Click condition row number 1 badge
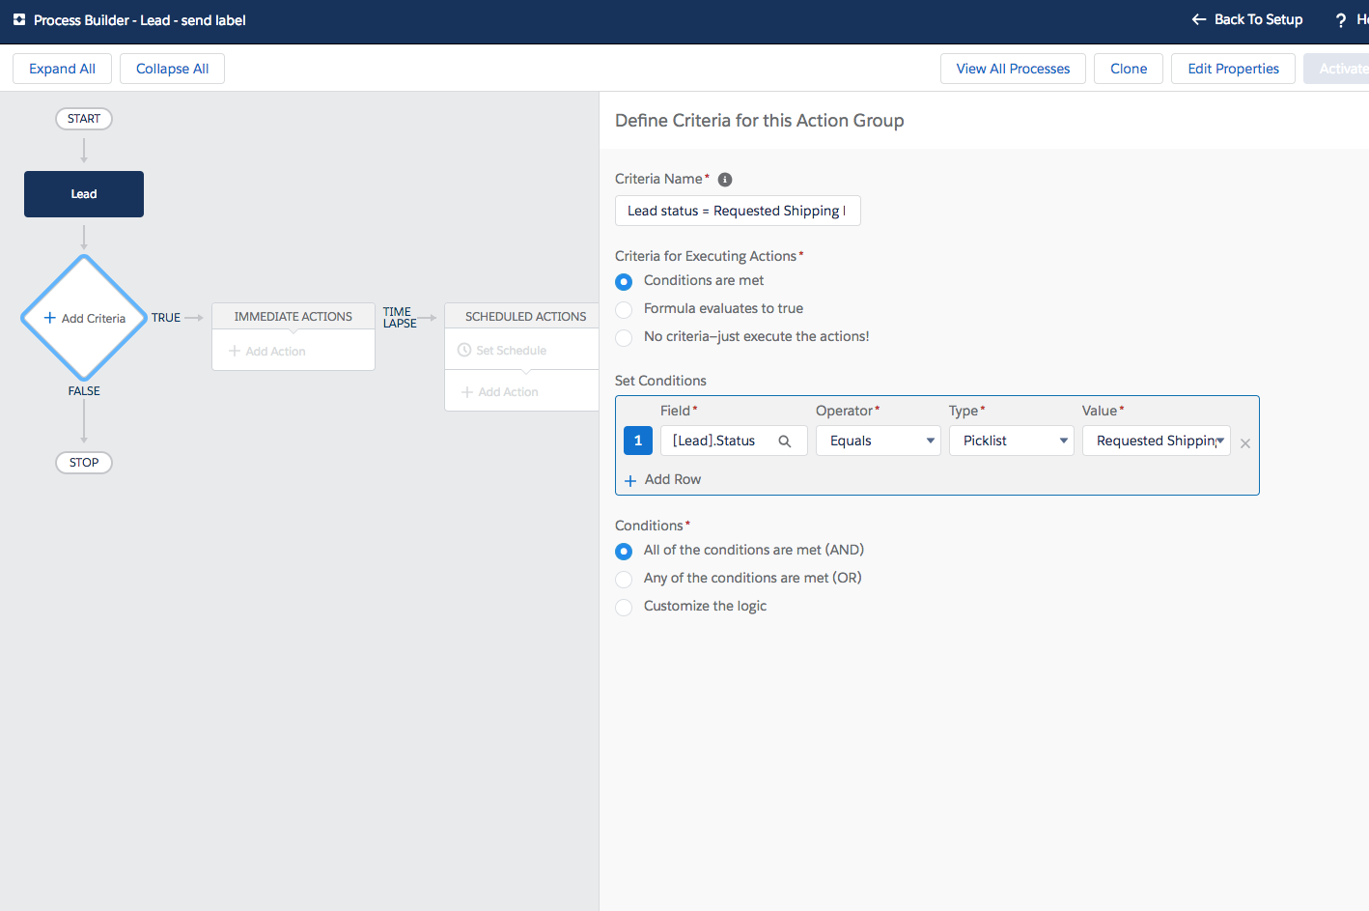Viewport: 1369px width, 911px height. (x=638, y=441)
